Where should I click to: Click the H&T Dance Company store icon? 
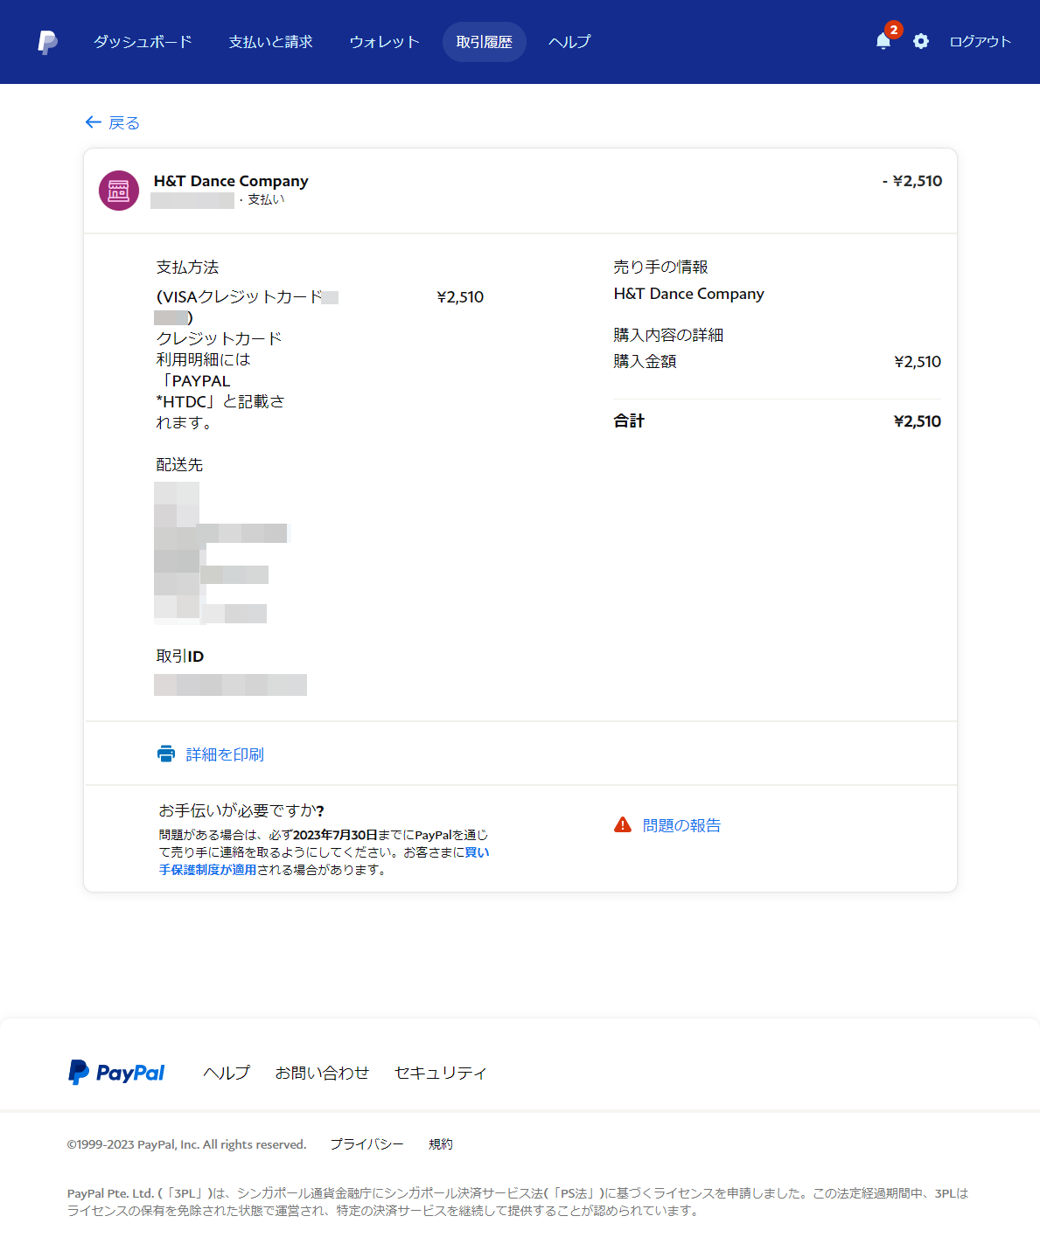coord(119,191)
